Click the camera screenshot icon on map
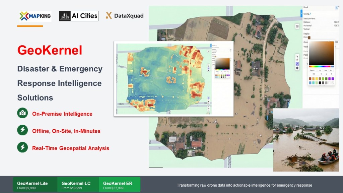The width and height of the screenshot is (343, 193). (297, 26)
